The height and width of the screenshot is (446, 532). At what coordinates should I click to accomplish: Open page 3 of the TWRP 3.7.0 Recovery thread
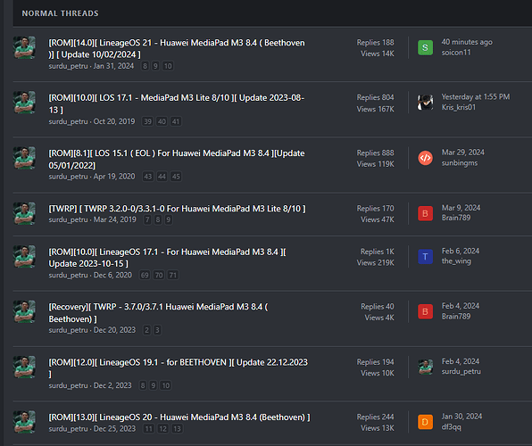coord(157,330)
